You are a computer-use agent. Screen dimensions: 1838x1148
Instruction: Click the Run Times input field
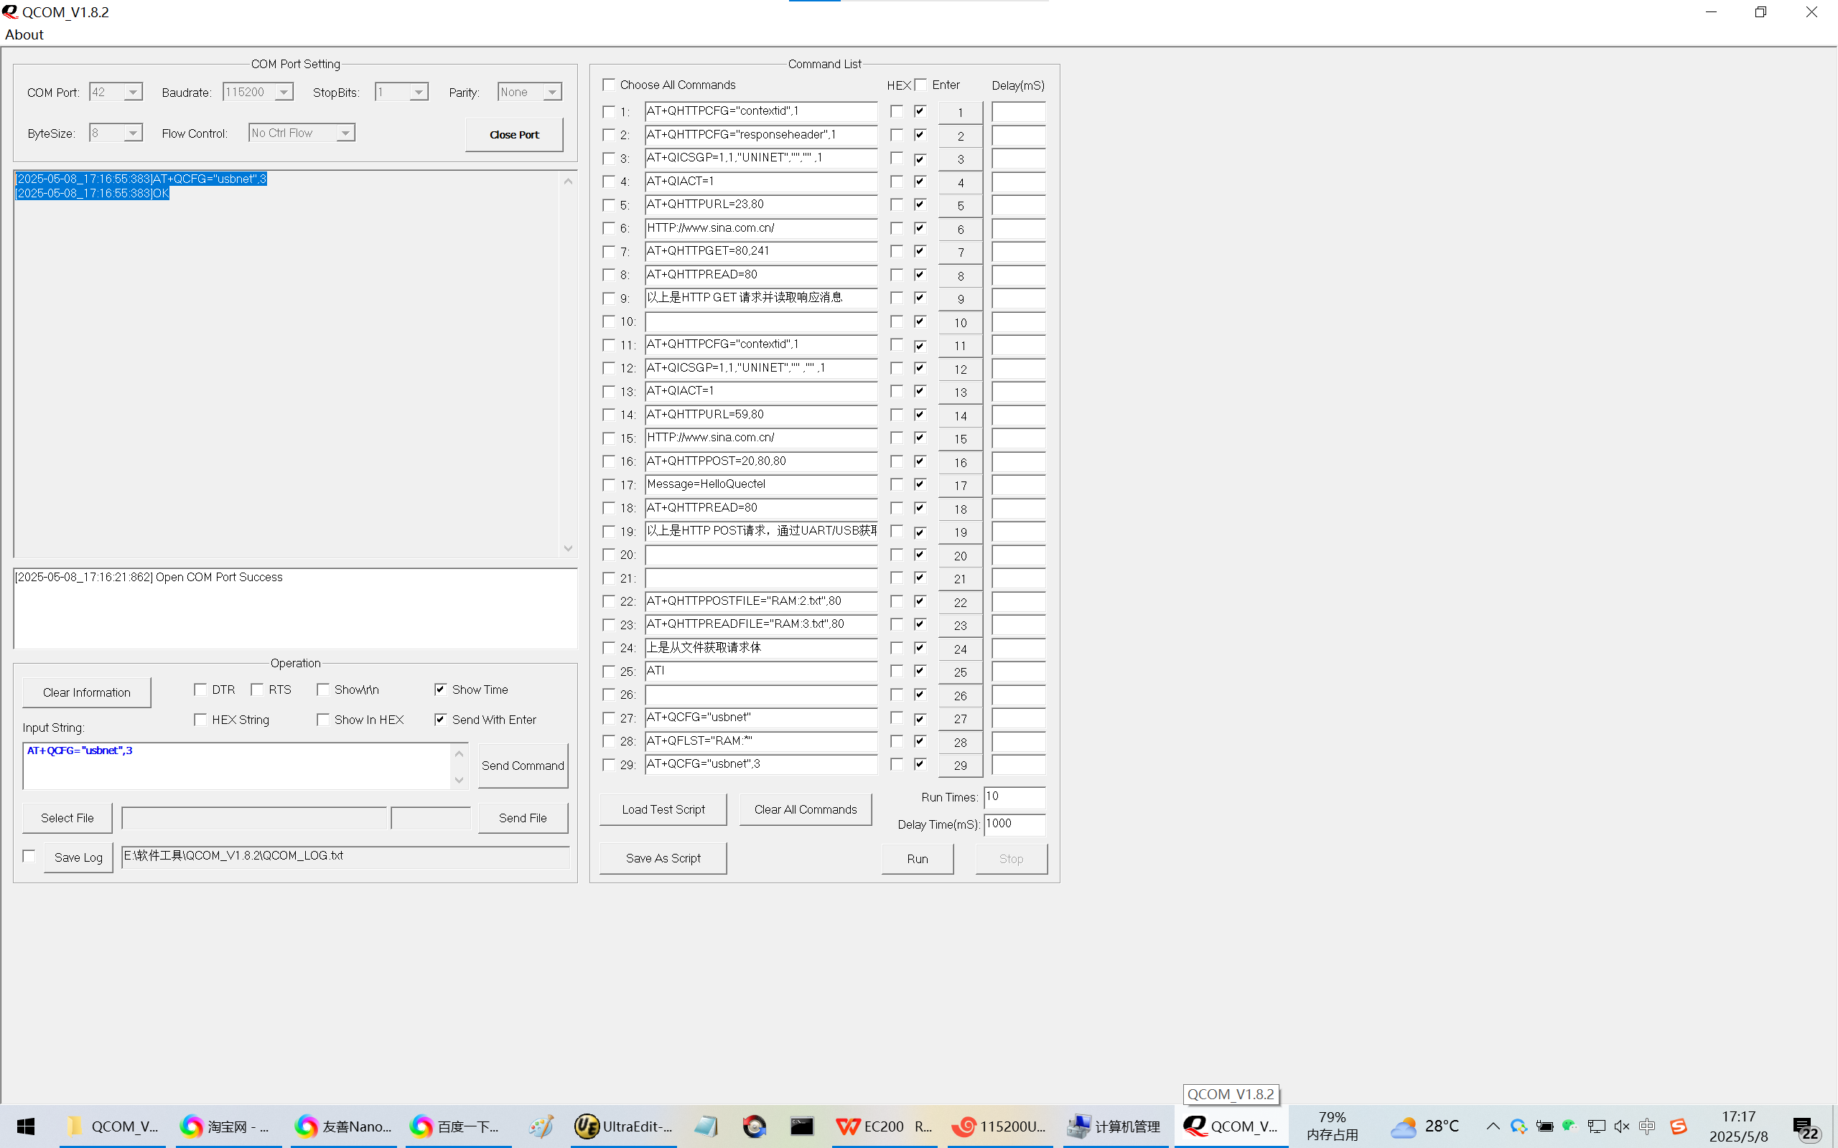click(x=1014, y=796)
